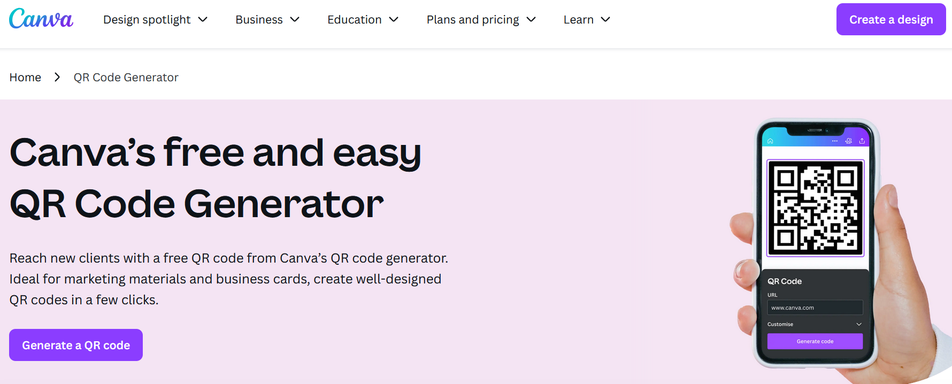
Task: Click the three-dots icon on phone screen
Action: tap(835, 141)
